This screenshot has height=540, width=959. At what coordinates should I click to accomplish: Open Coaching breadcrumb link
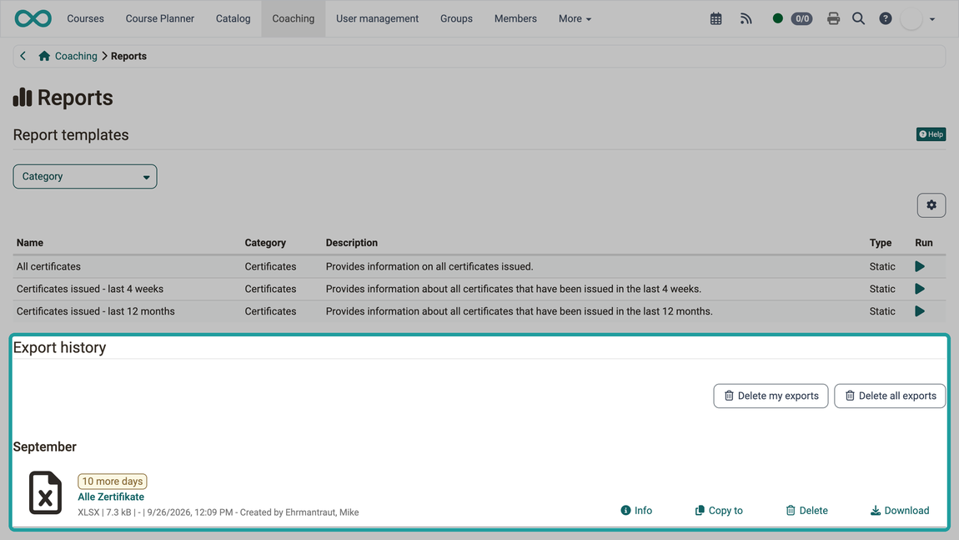tap(76, 56)
